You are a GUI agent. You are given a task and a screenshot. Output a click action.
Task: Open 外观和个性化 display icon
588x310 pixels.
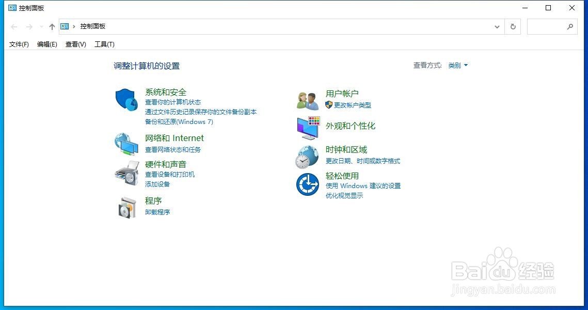(307, 127)
